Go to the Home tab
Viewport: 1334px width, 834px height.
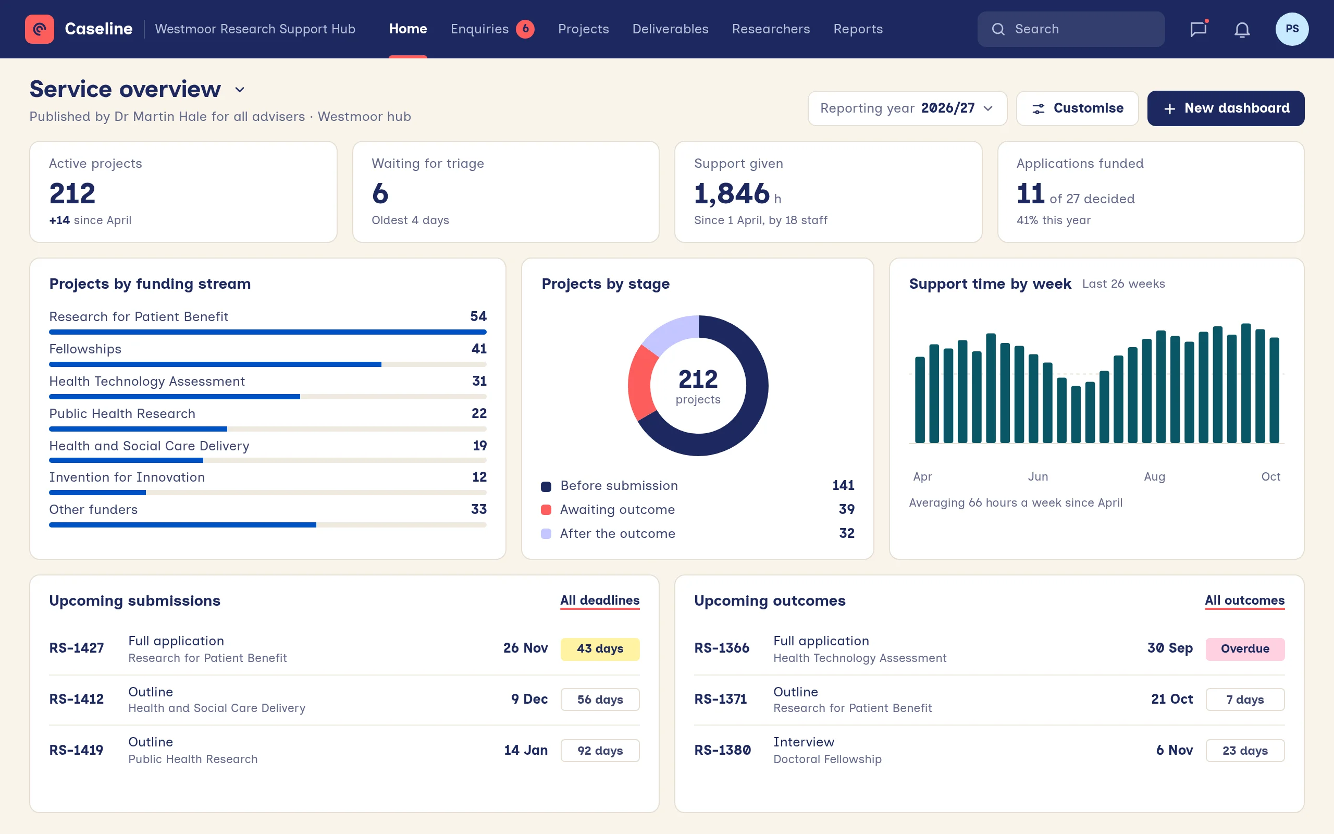pyautogui.click(x=408, y=29)
